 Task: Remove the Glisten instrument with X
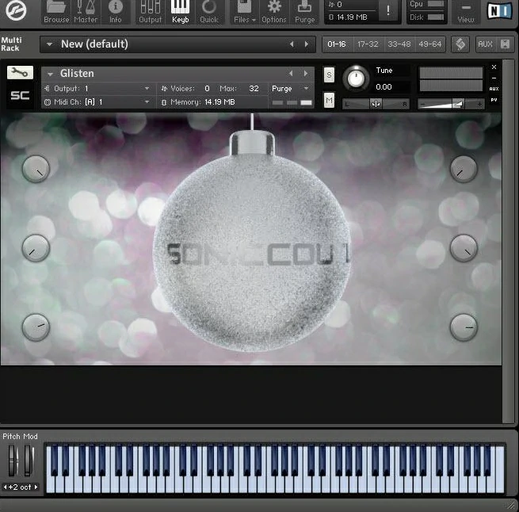(494, 67)
